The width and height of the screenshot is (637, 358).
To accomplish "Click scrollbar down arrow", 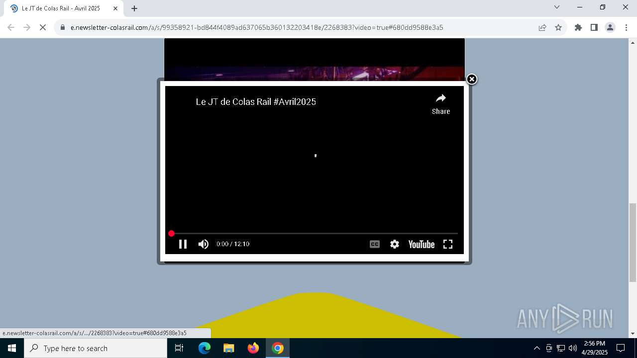I will click(x=633, y=334).
